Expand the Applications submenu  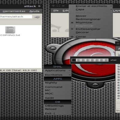point(58,70)
